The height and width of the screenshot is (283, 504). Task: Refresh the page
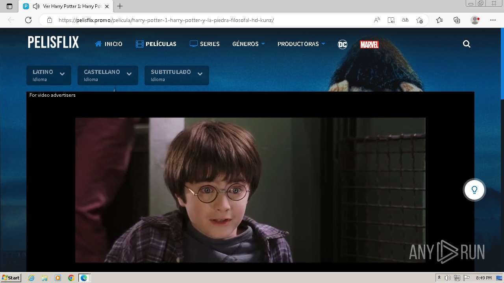28,20
